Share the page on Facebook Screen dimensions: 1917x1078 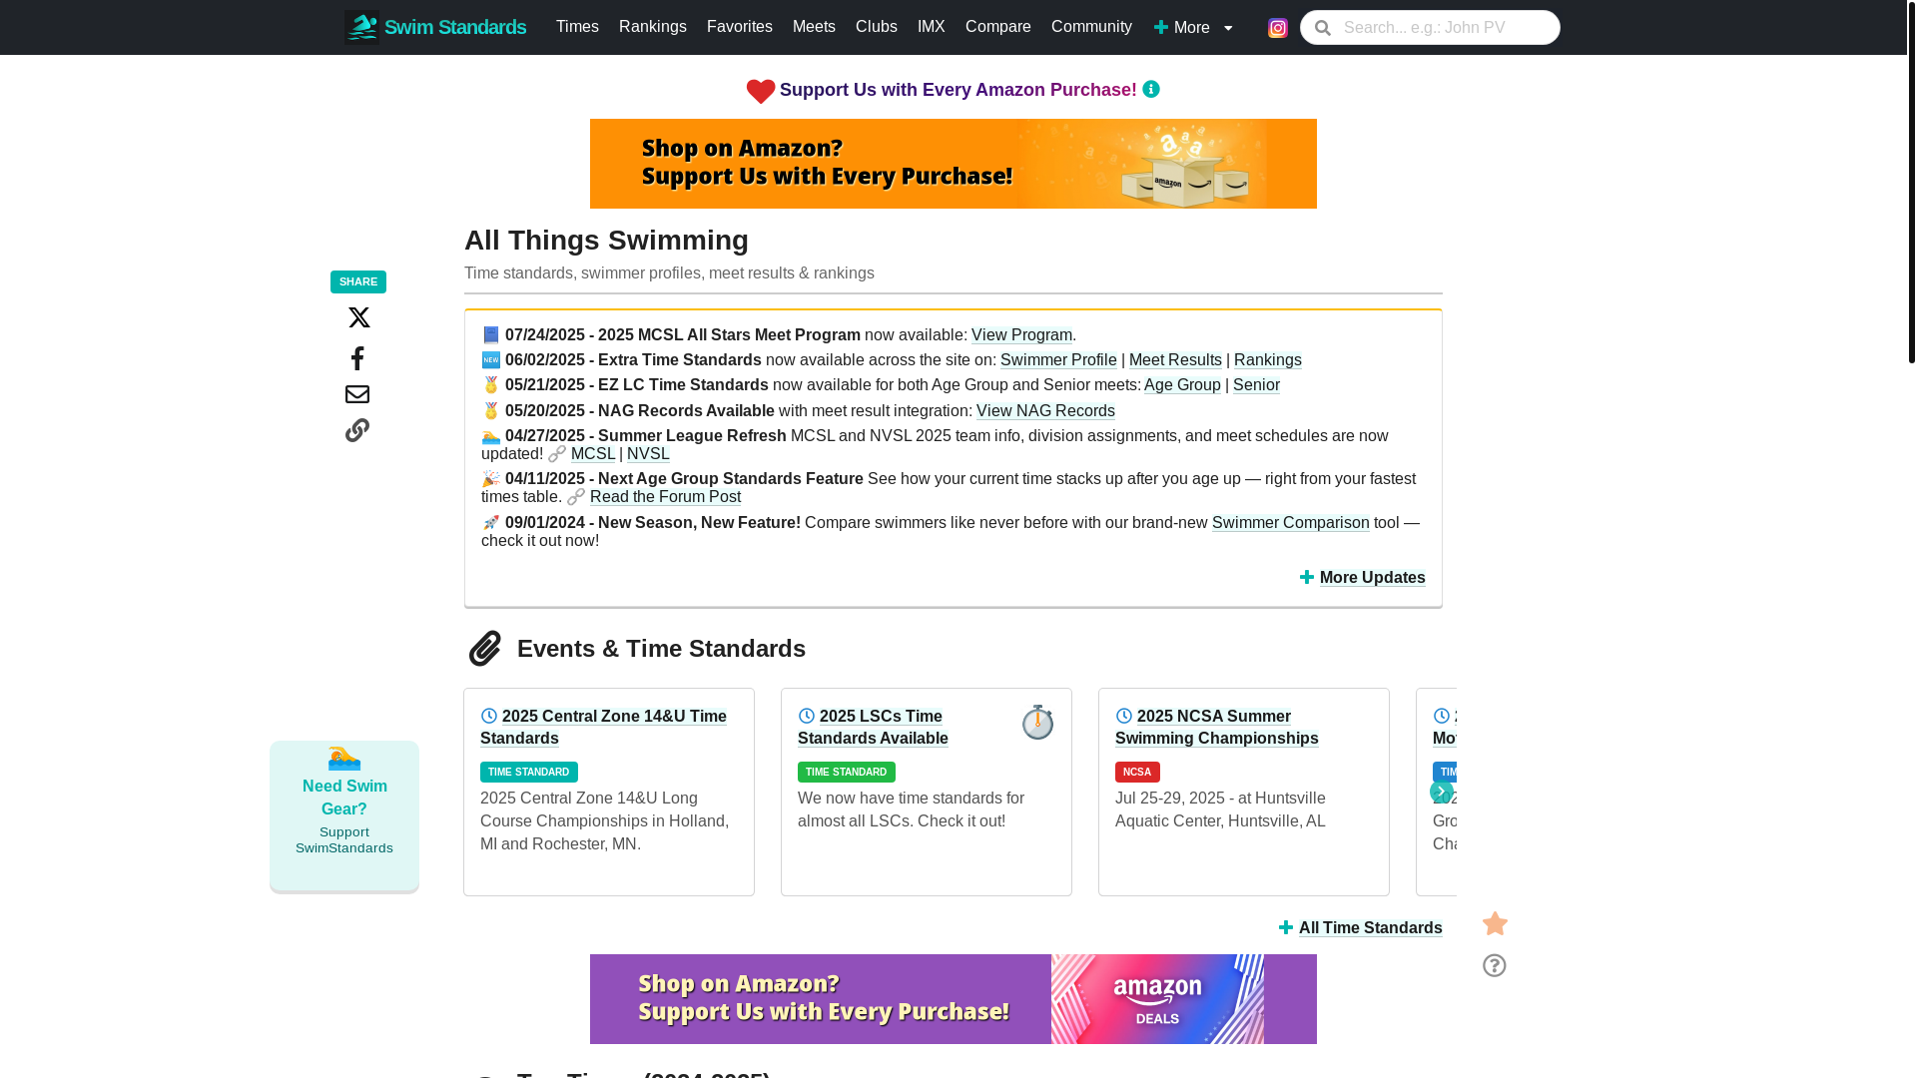coord(357,357)
